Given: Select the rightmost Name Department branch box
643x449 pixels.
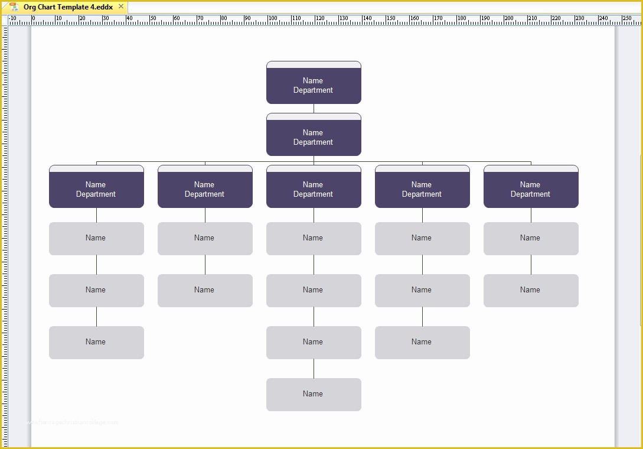Looking at the screenshot, I should coord(530,188).
